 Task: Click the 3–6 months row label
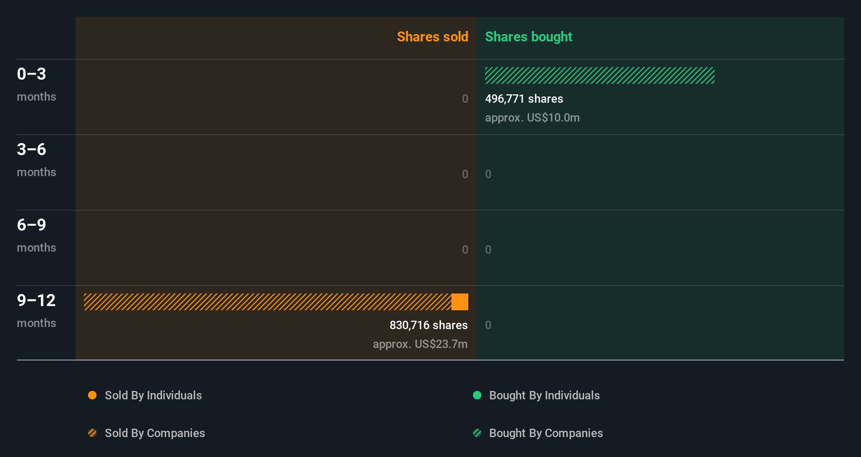(36, 159)
